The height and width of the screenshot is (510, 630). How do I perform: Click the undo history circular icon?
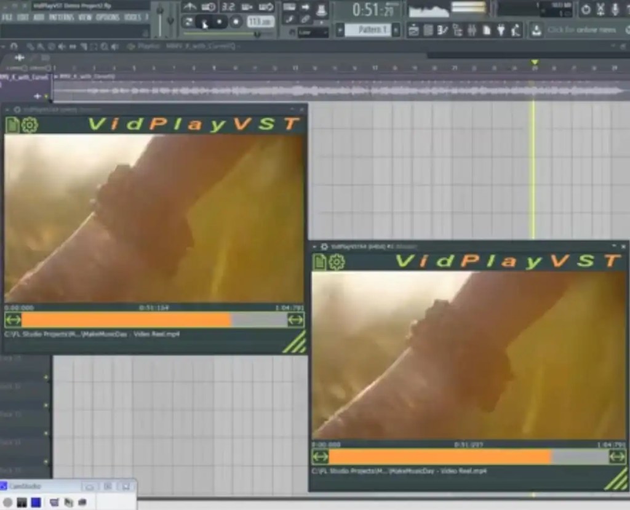(x=586, y=9)
